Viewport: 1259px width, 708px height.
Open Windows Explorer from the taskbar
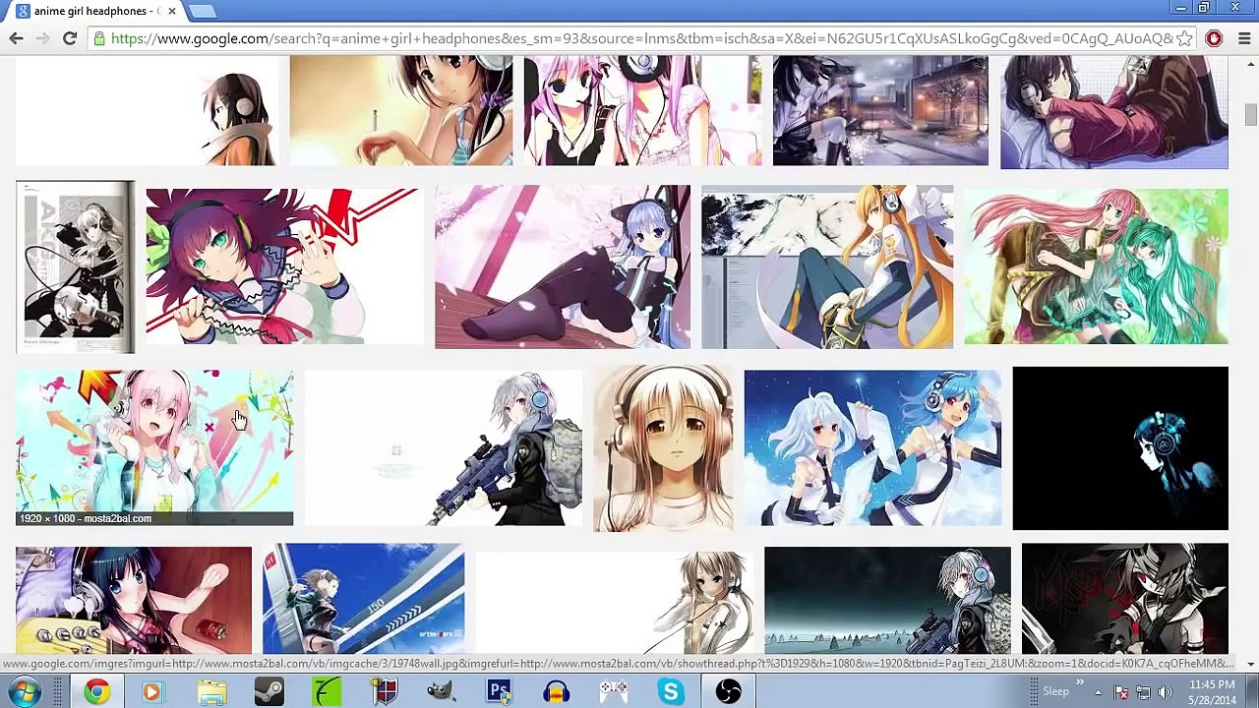pyautogui.click(x=211, y=692)
